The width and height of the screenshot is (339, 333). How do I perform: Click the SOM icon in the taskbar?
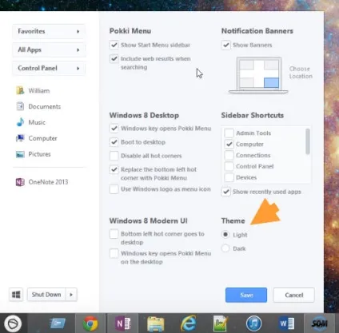pos(319,323)
